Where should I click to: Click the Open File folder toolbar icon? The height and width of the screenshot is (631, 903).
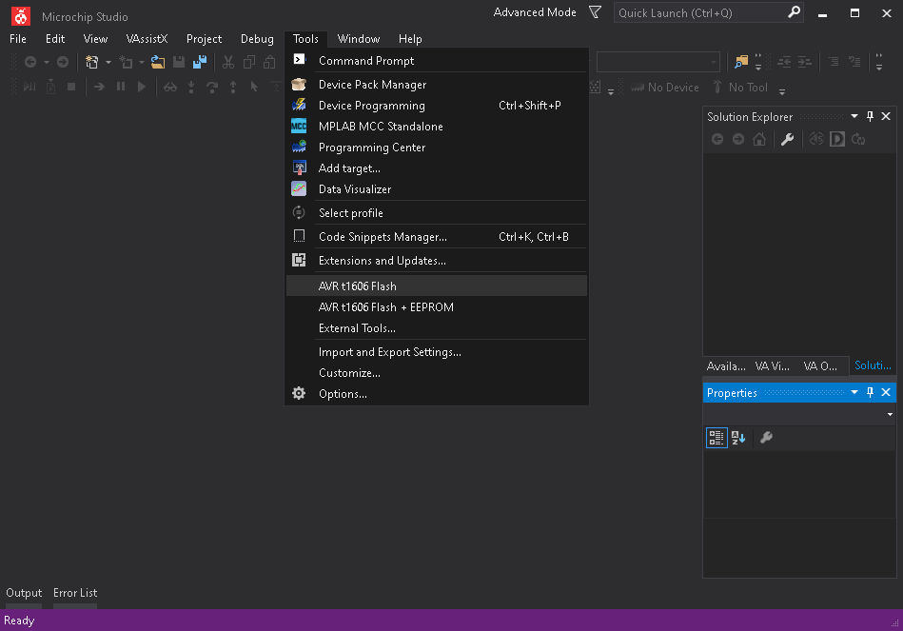(158, 62)
